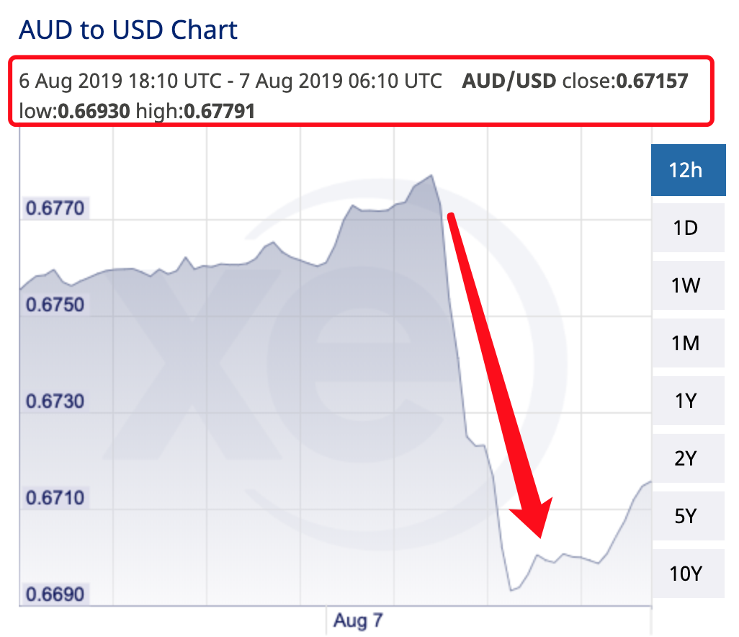Switch to the 1Y range
Screen dimensions: 739x637
(685, 401)
